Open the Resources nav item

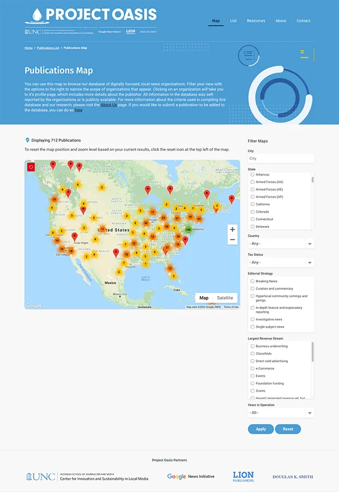pyautogui.click(x=256, y=21)
